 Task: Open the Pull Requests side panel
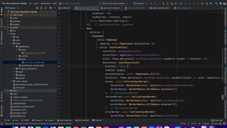(1, 38)
